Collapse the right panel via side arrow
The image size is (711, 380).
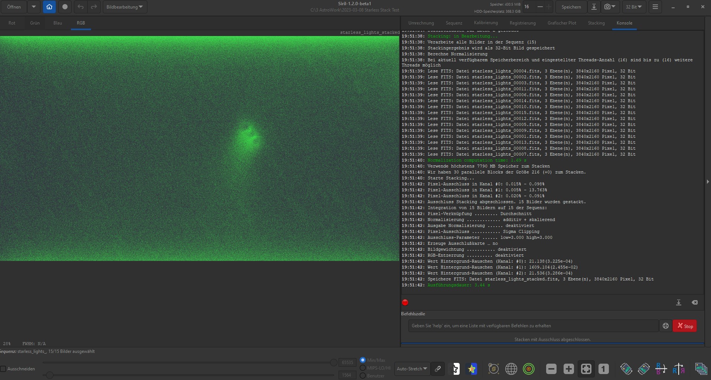click(x=708, y=182)
